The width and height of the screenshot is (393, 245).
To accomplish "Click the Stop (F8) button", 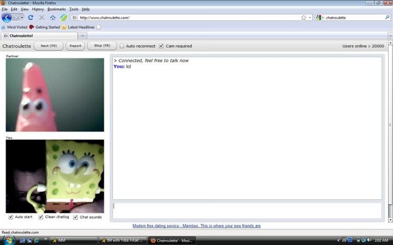I will click(102, 46).
